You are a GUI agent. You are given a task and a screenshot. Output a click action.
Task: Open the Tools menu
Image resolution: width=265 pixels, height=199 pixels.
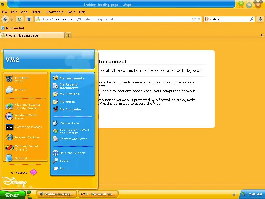(x=71, y=12)
